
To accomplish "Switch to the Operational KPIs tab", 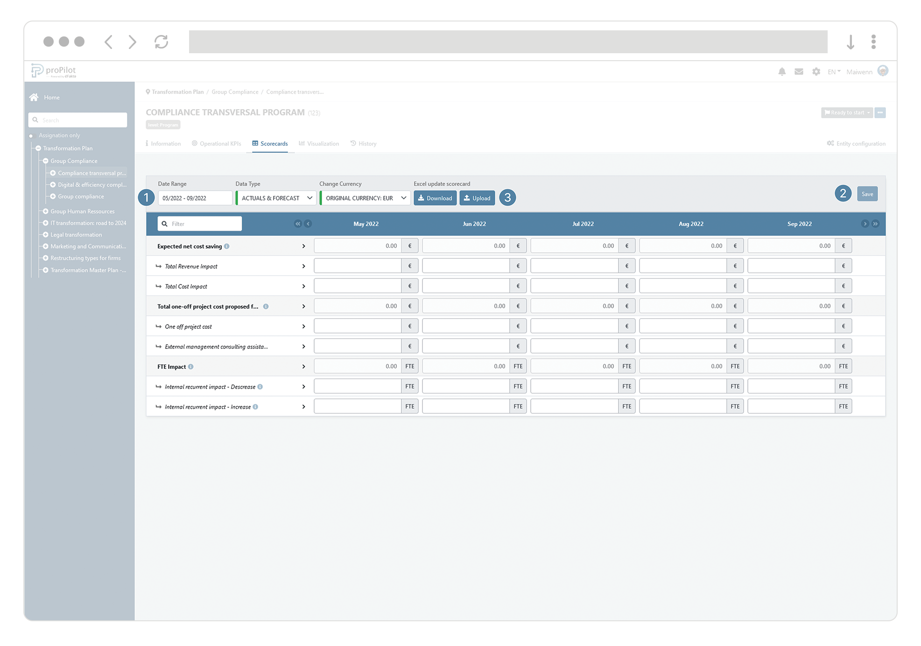I will (217, 143).
